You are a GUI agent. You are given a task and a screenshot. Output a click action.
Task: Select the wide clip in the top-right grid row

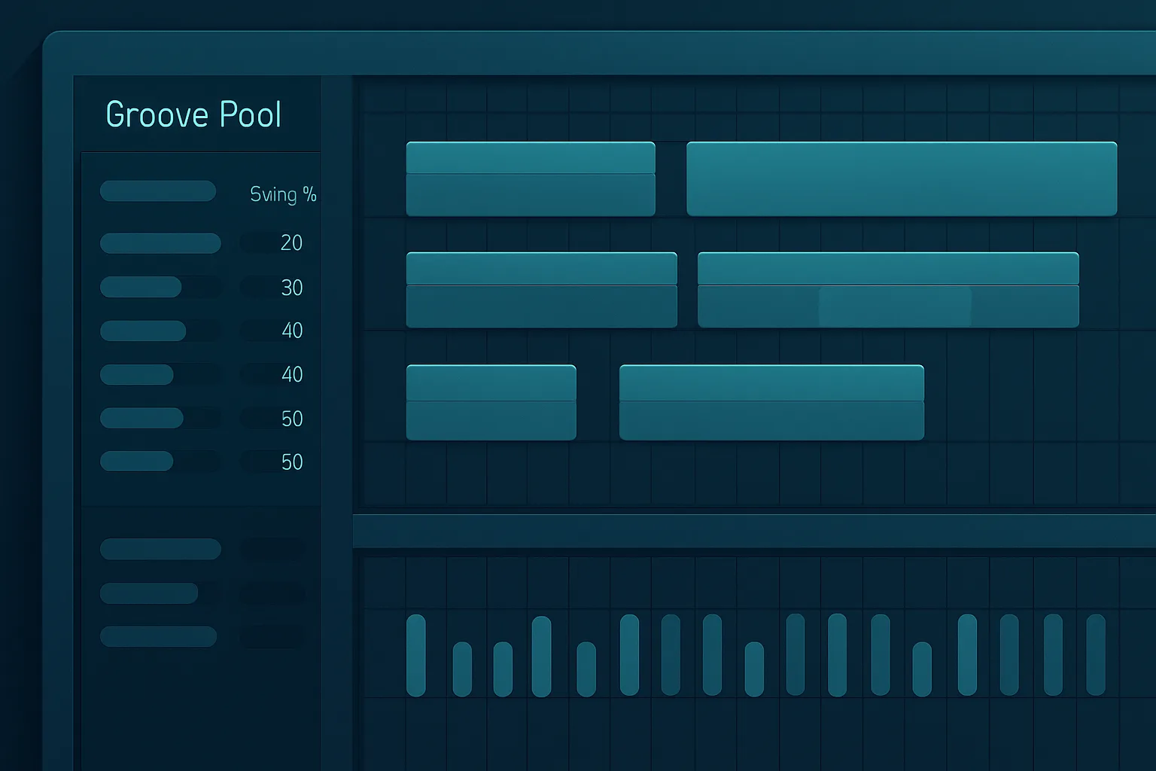point(902,178)
